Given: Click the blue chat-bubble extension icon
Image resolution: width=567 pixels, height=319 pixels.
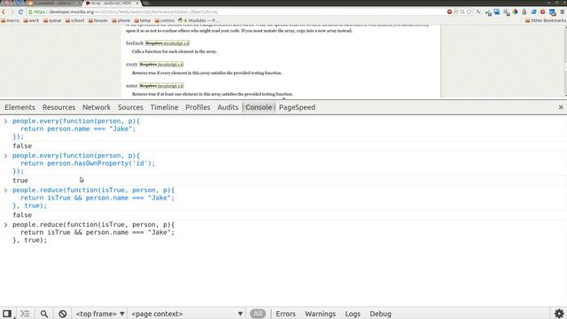Looking at the screenshot, I should [497, 12].
